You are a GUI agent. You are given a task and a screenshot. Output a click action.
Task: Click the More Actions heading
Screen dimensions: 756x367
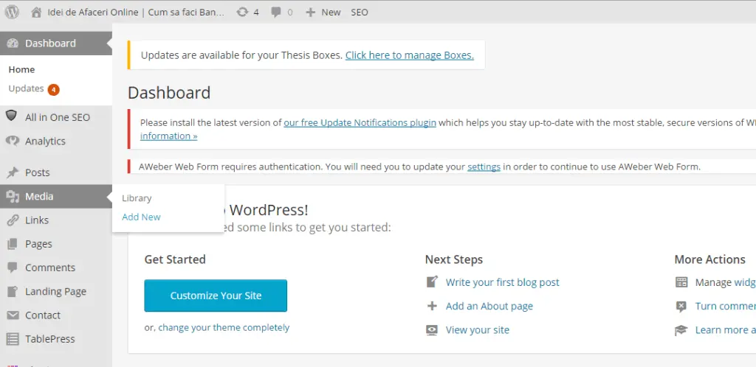tap(709, 259)
